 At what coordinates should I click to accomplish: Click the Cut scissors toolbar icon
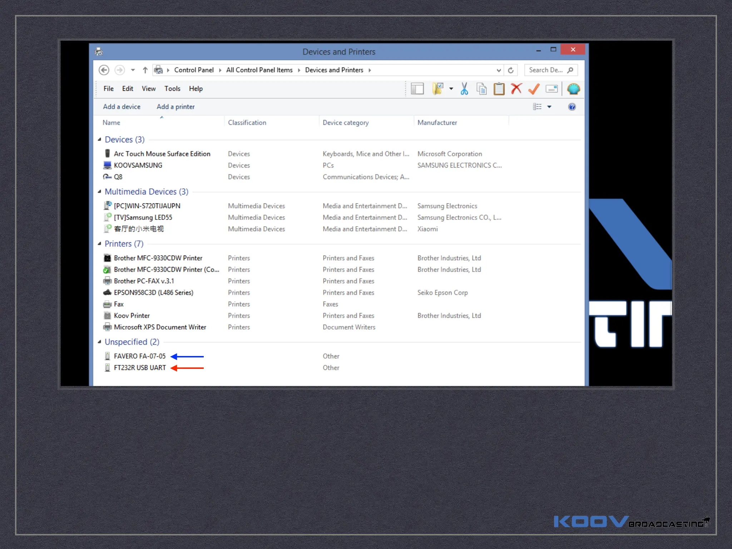(464, 89)
